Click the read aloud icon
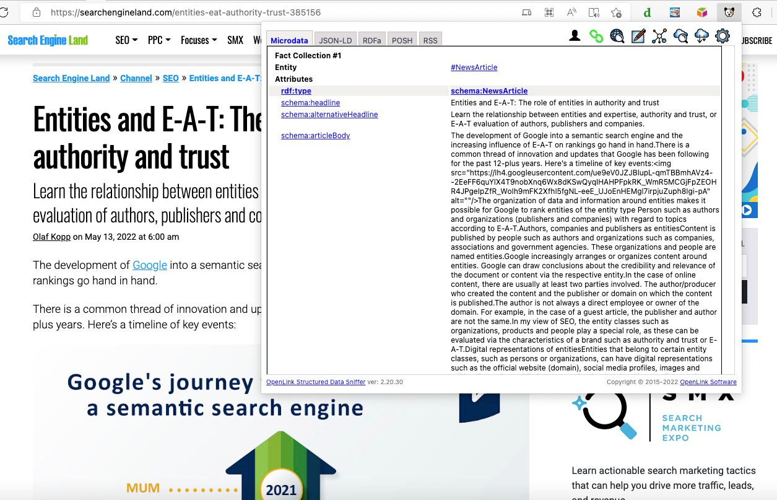This screenshot has height=500, width=777. (x=571, y=12)
